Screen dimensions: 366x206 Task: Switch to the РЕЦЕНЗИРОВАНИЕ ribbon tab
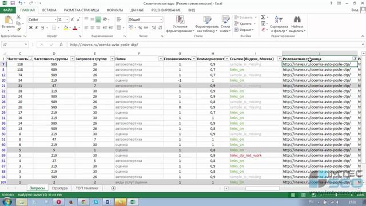[x=166, y=10]
